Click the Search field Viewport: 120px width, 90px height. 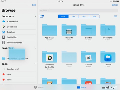(79, 10)
